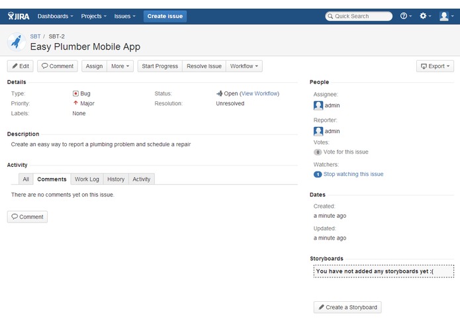Open the SBT-2 issue key link
This screenshot has width=460, height=327.
point(57,36)
